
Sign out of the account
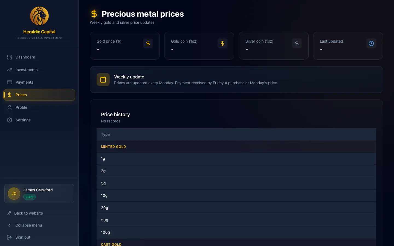pos(22,237)
